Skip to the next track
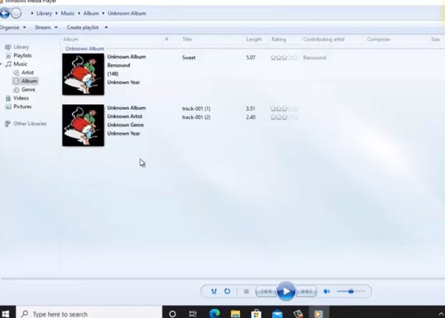The image size is (445, 318). click(306, 292)
